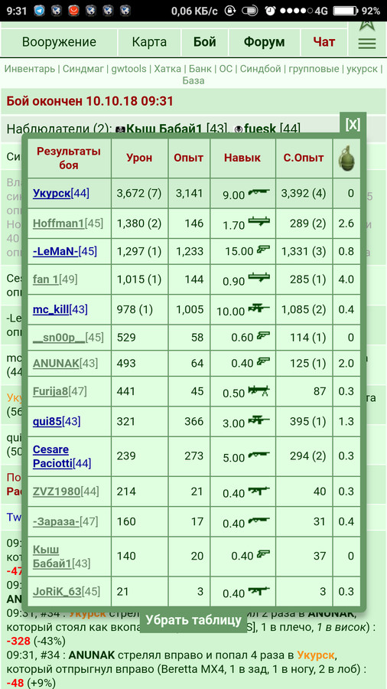Click the pistol icon in Кыш Бабай1 row
This screenshot has height=689, width=387.
(x=263, y=554)
